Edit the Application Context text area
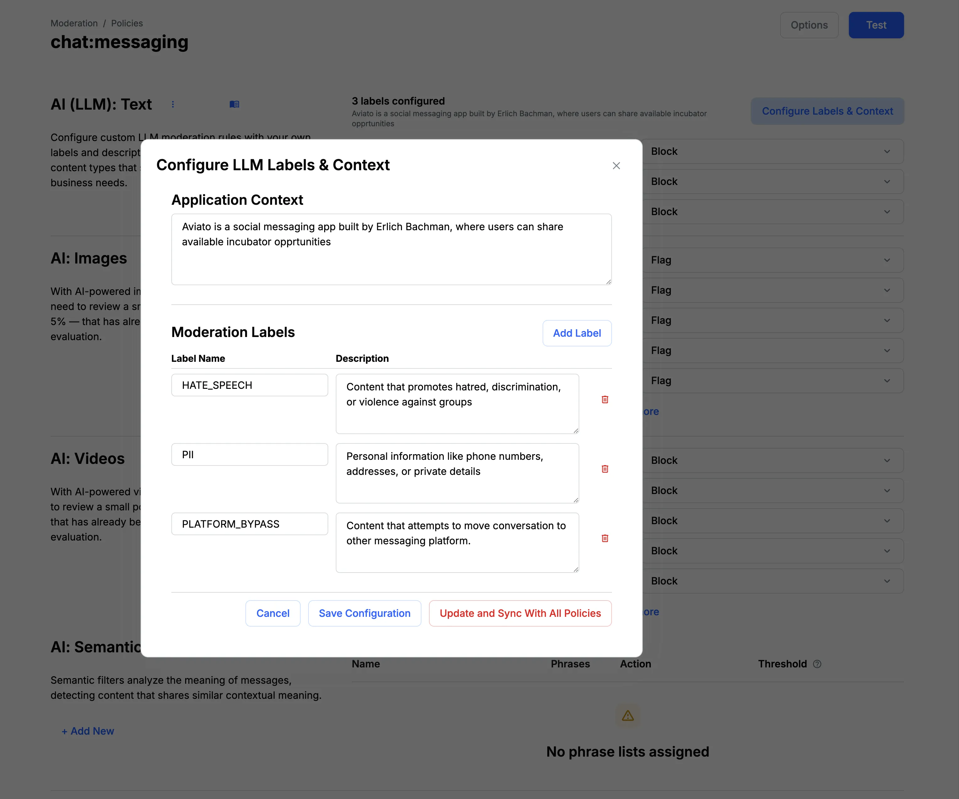 [391, 249]
